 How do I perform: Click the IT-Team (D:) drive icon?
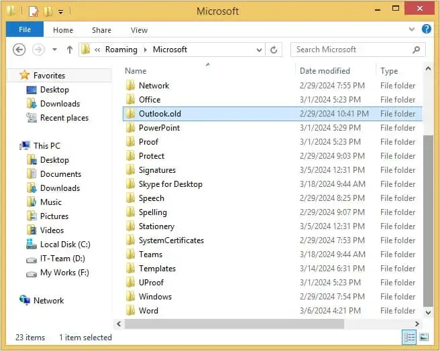[x=32, y=260]
